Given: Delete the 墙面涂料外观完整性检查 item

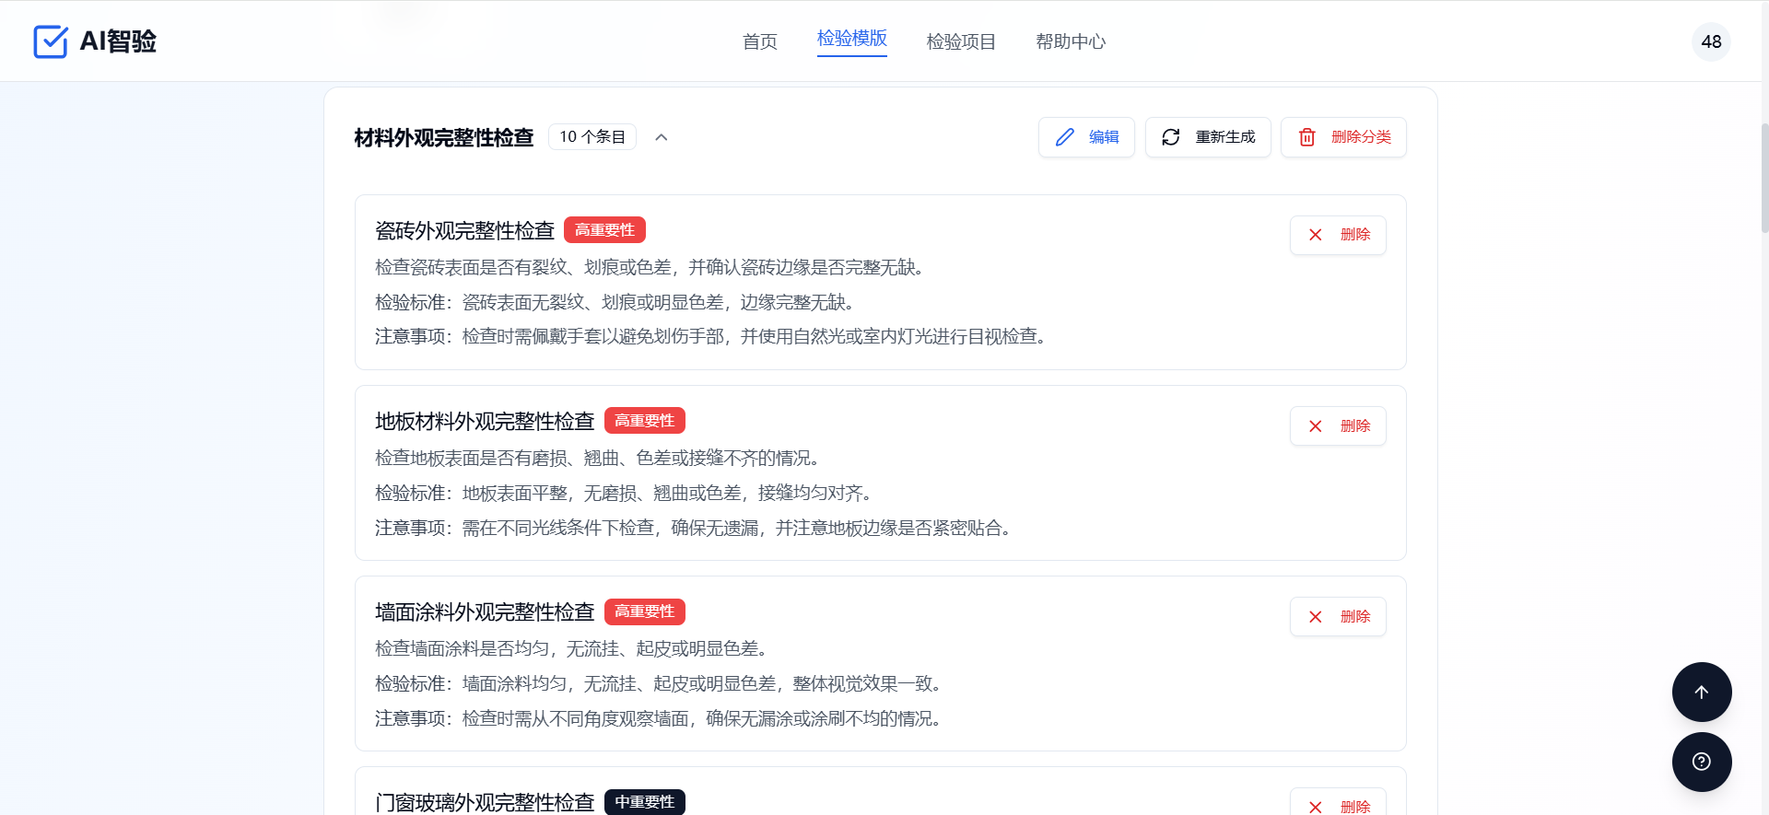Looking at the screenshot, I should [x=1338, y=617].
